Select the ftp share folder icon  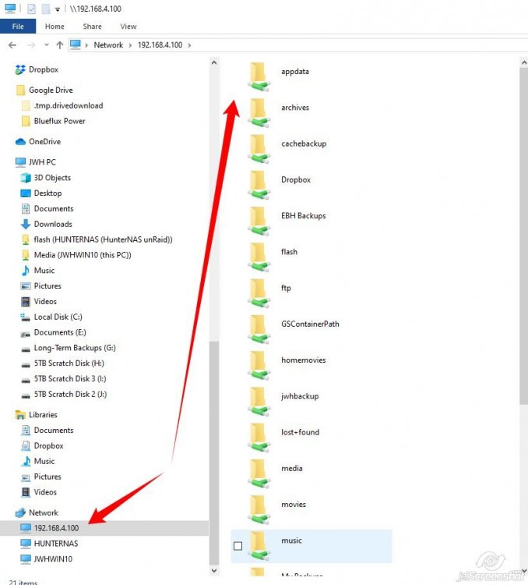[259, 293]
